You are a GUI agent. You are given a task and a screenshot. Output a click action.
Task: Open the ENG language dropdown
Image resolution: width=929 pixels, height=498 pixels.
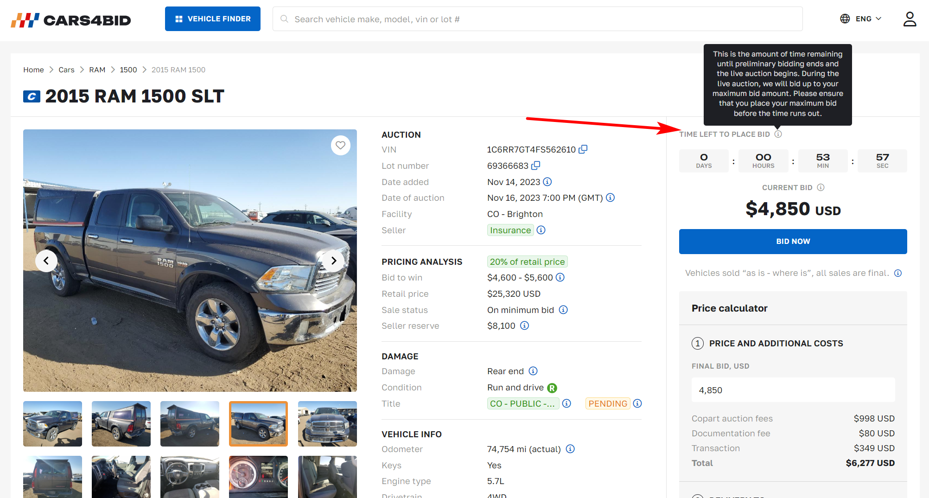[x=861, y=19]
